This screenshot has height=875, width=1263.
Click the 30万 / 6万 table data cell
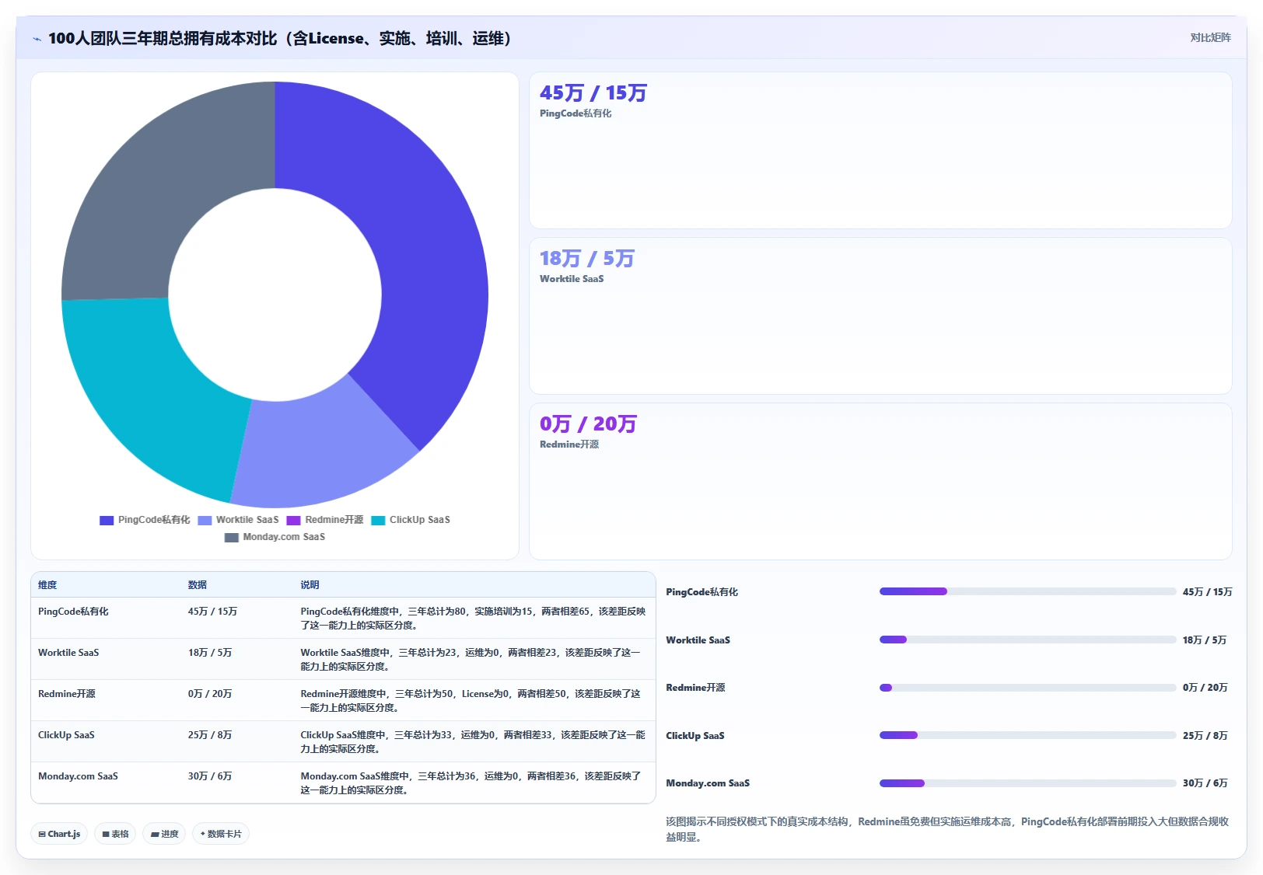[x=210, y=776]
